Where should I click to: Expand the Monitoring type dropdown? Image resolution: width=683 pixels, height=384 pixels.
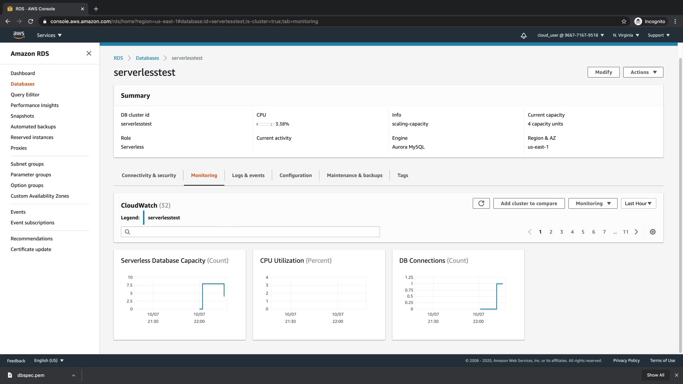pyautogui.click(x=593, y=203)
